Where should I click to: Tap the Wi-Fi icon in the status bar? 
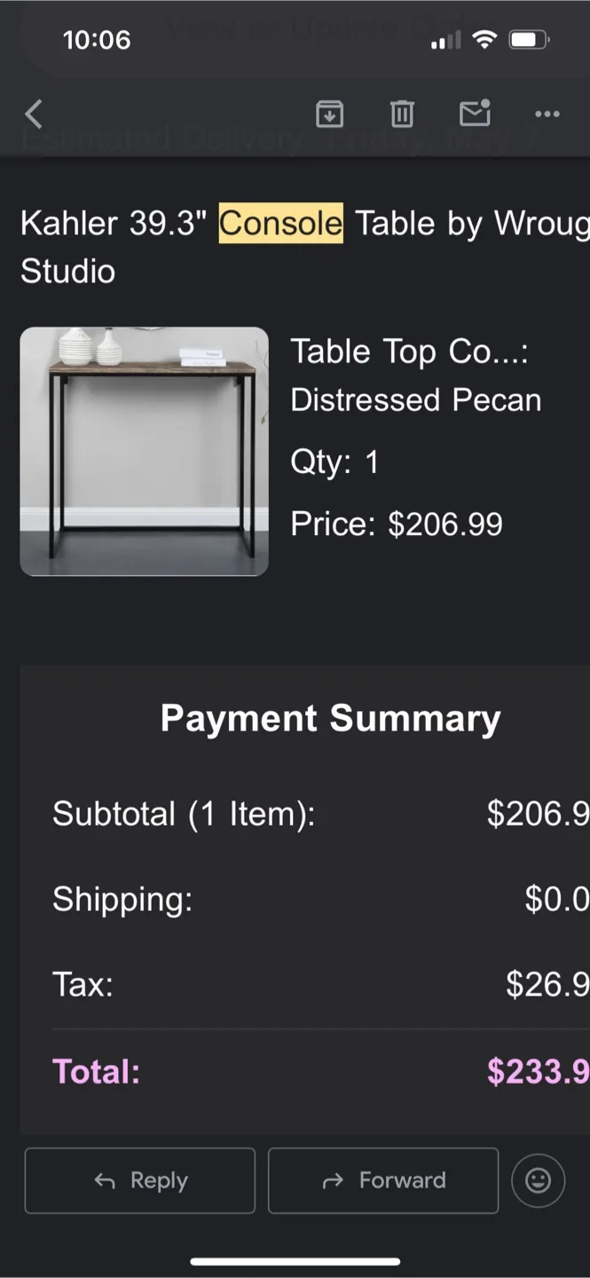(484, 39)
